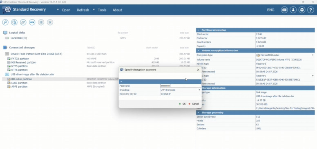This screenshot has width=317, height=149.
Task: Click the Sector size value 512
Action: click(x=258, y=117)
